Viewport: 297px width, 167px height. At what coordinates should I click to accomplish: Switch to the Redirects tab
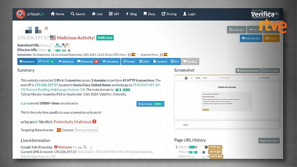tap(66, 62)
